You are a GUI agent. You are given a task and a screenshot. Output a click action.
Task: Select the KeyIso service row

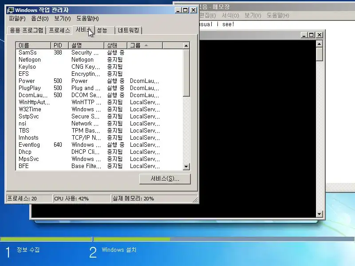(99, 67)
